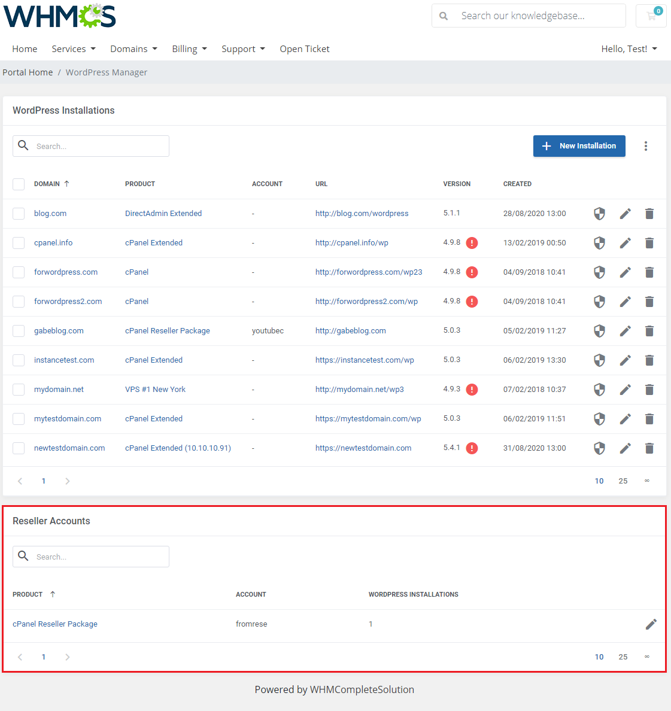Viewport: 671px width, 711px height.
Task: Open shield action for cpanel.info row
Action: (x=599, y=243)
